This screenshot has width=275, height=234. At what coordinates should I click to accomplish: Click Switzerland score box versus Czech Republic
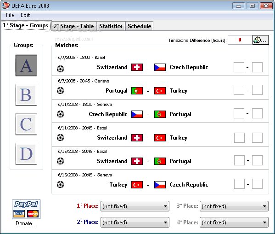pyautogui.click(x=239, y=67)
